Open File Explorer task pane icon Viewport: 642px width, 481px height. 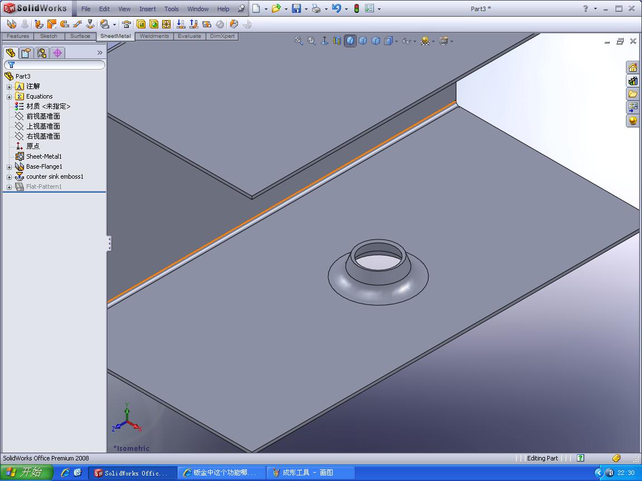coord(633,94)
